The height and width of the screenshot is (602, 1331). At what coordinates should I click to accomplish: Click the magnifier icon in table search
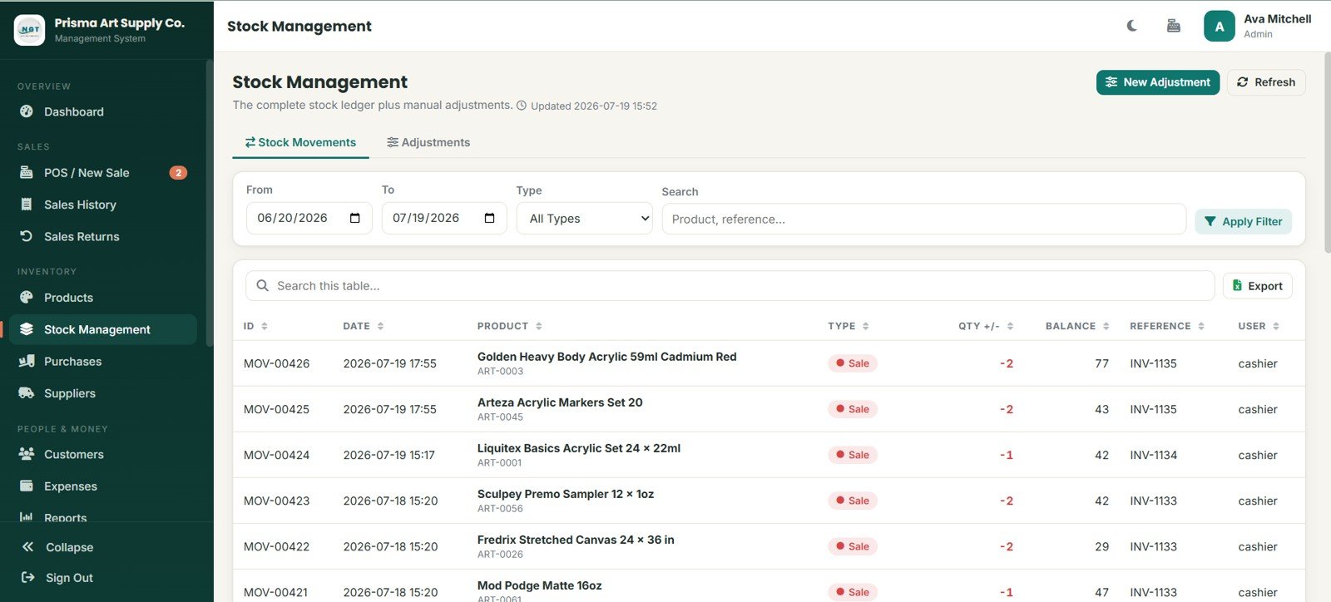262,285
